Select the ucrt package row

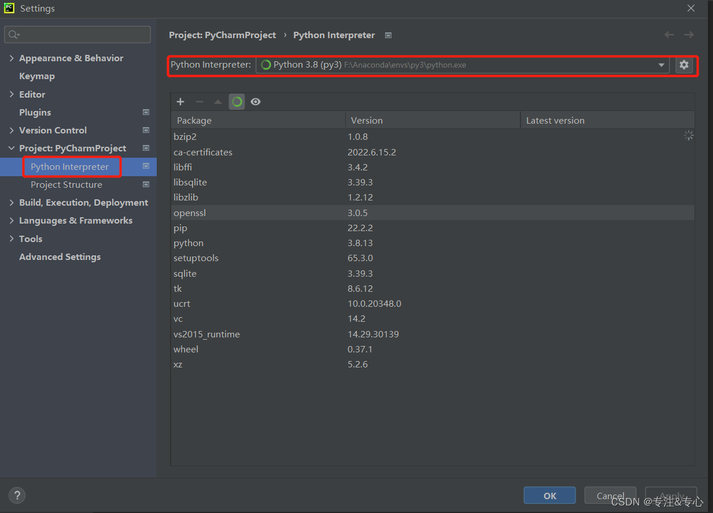433,303
